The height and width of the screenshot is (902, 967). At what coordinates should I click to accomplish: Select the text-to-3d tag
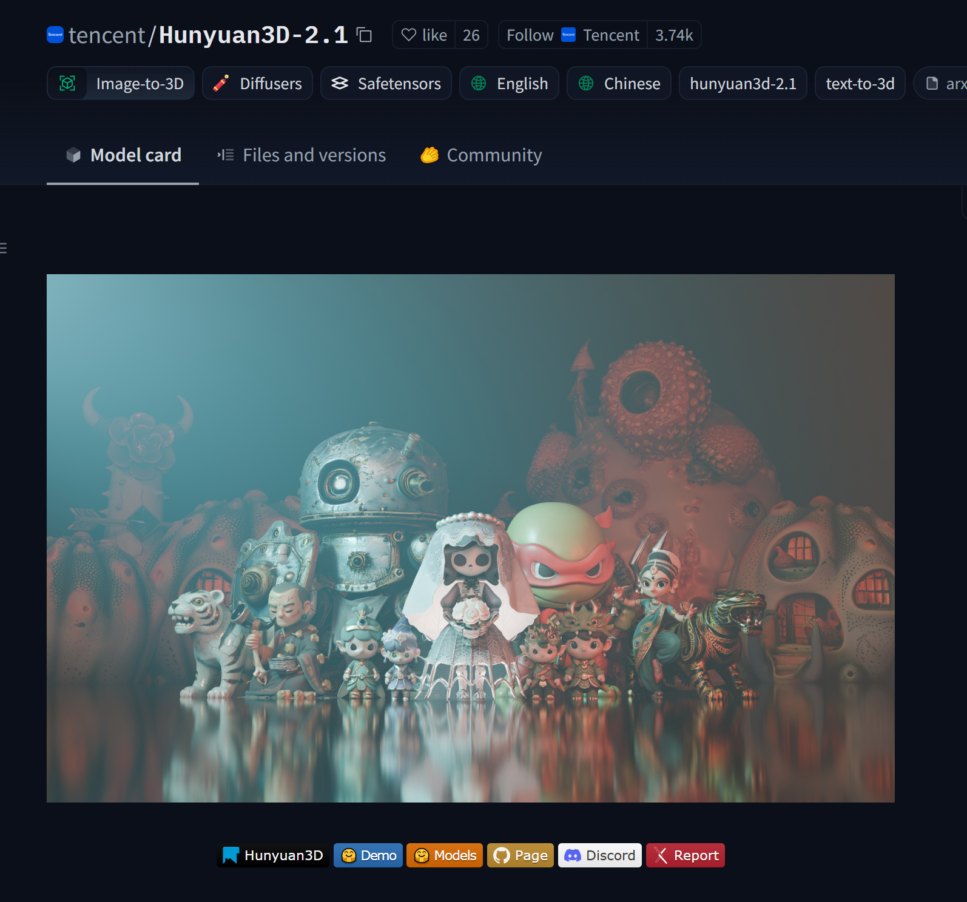(x=860, y=83)
